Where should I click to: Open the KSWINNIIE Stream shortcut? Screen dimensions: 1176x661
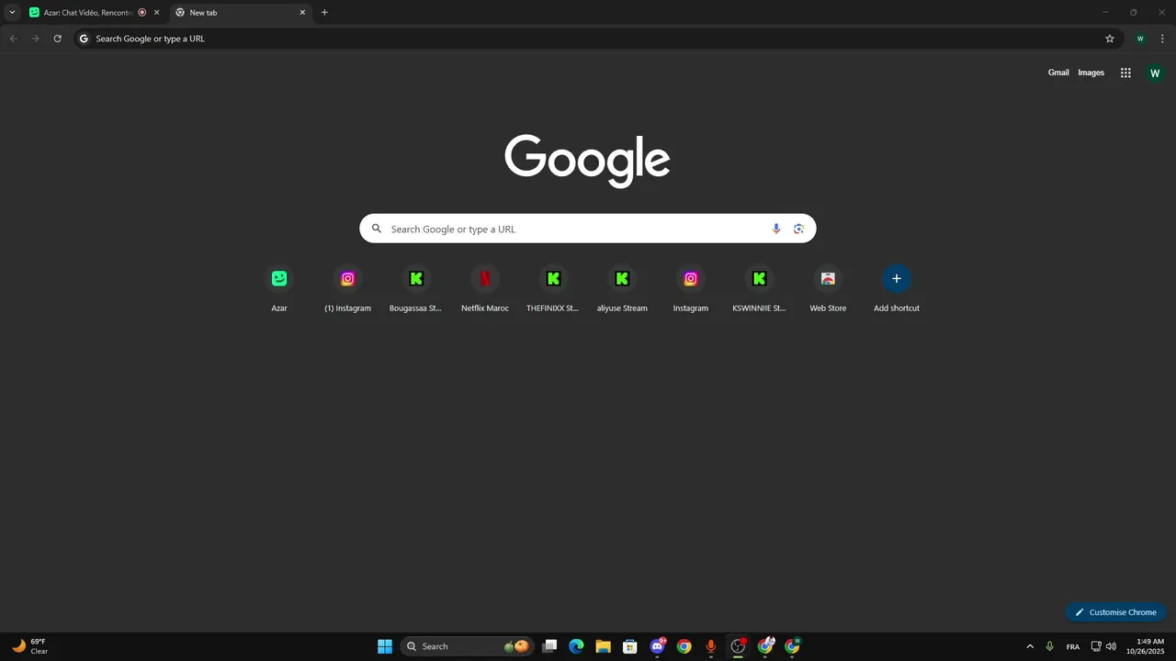point(759,289)
